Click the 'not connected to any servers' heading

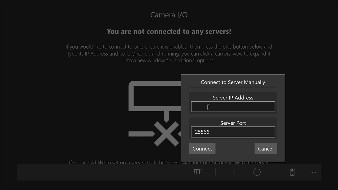point(169,31)
